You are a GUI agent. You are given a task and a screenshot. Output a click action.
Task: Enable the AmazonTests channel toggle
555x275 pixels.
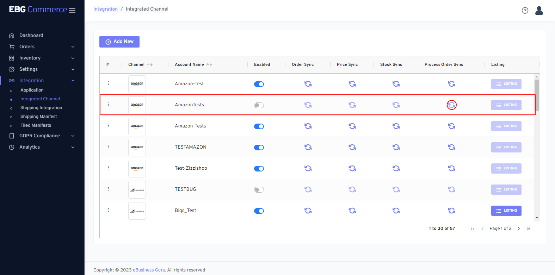[259, 105]
